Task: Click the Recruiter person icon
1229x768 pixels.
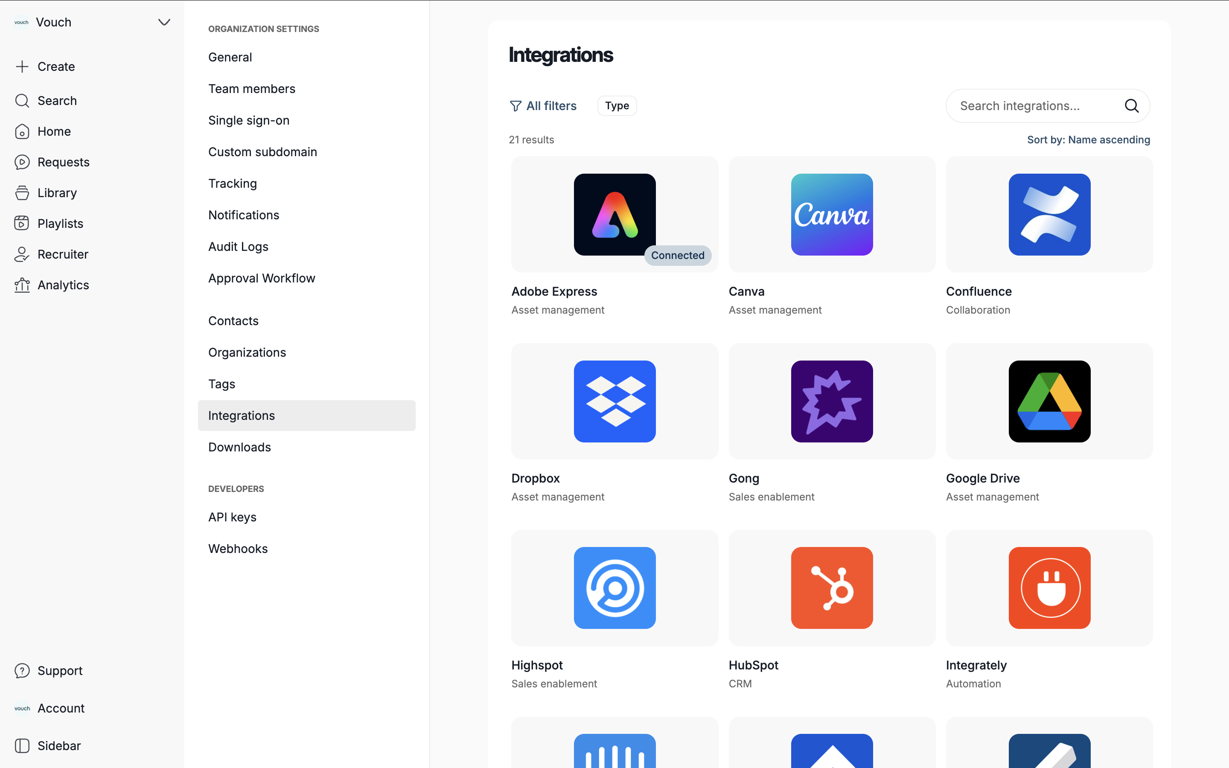Action: 22,254
